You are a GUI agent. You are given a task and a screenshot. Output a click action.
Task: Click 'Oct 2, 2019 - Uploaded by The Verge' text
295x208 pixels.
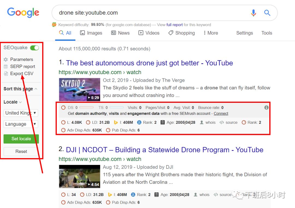pyautogui.click(x=144, y=80)
